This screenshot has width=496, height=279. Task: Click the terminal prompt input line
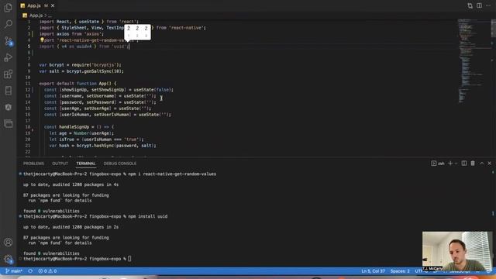tap(129, 259)
